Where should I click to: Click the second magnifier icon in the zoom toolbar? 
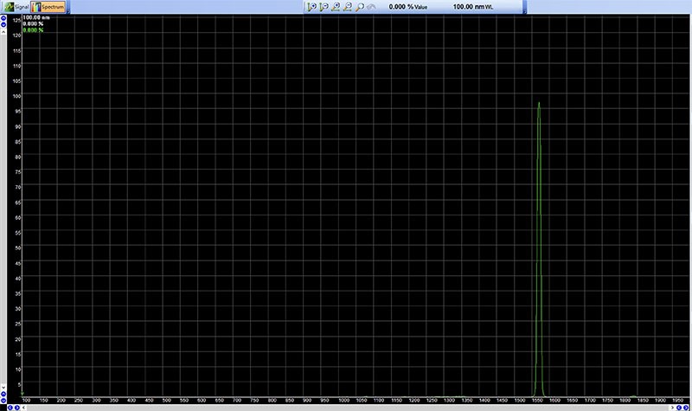click(324, 6)
